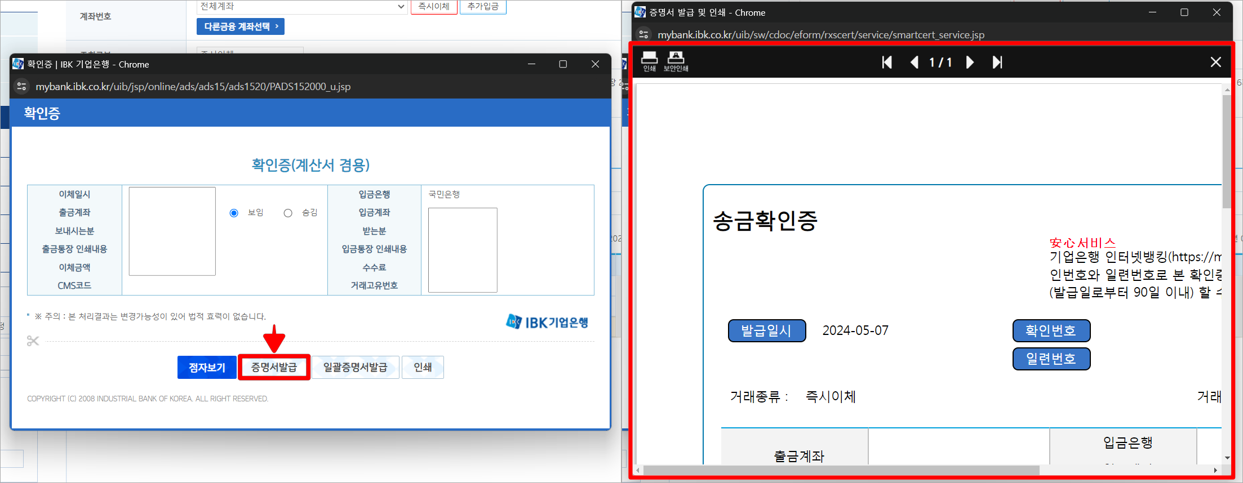The height and width of the screenshot is (483, 1243).
Task: Click the 인쇄 print icon in certificate viewer
Action: 649,61
